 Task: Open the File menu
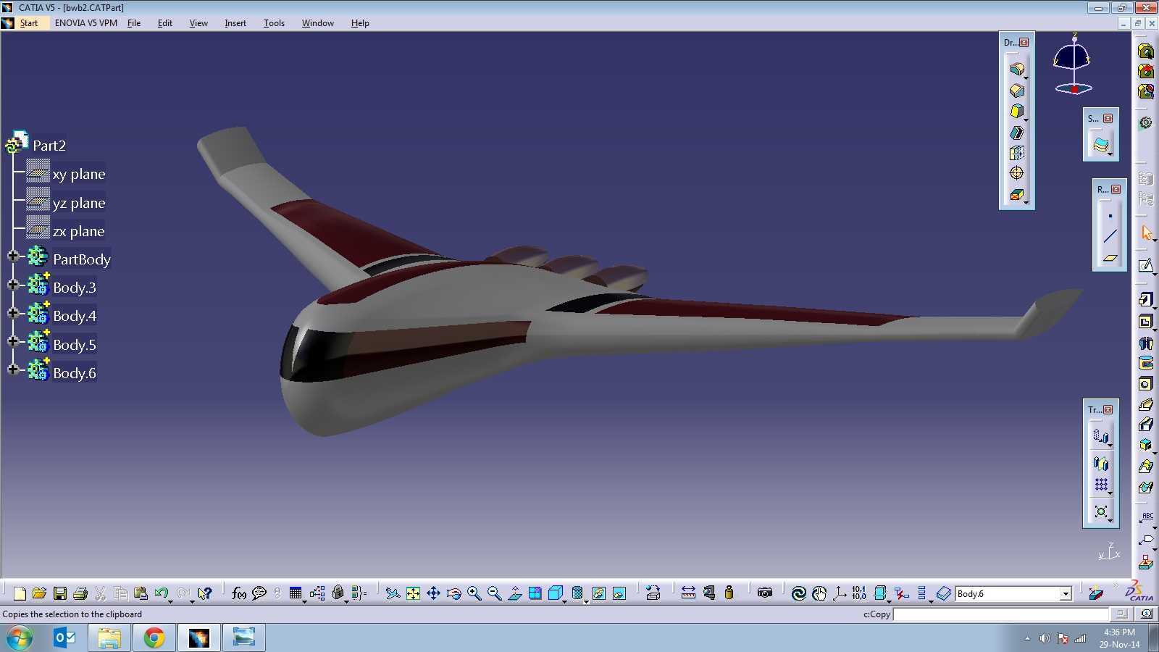[134, 23]
